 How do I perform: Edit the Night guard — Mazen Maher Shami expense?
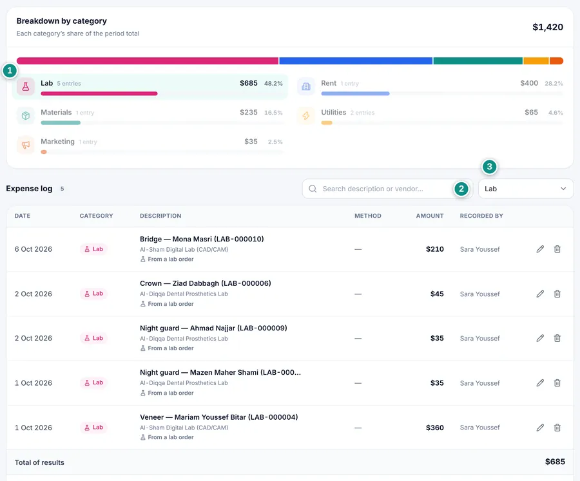click(540, 383)
